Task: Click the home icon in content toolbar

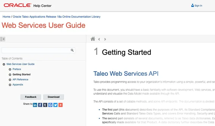Action: [x=93, y=39]
